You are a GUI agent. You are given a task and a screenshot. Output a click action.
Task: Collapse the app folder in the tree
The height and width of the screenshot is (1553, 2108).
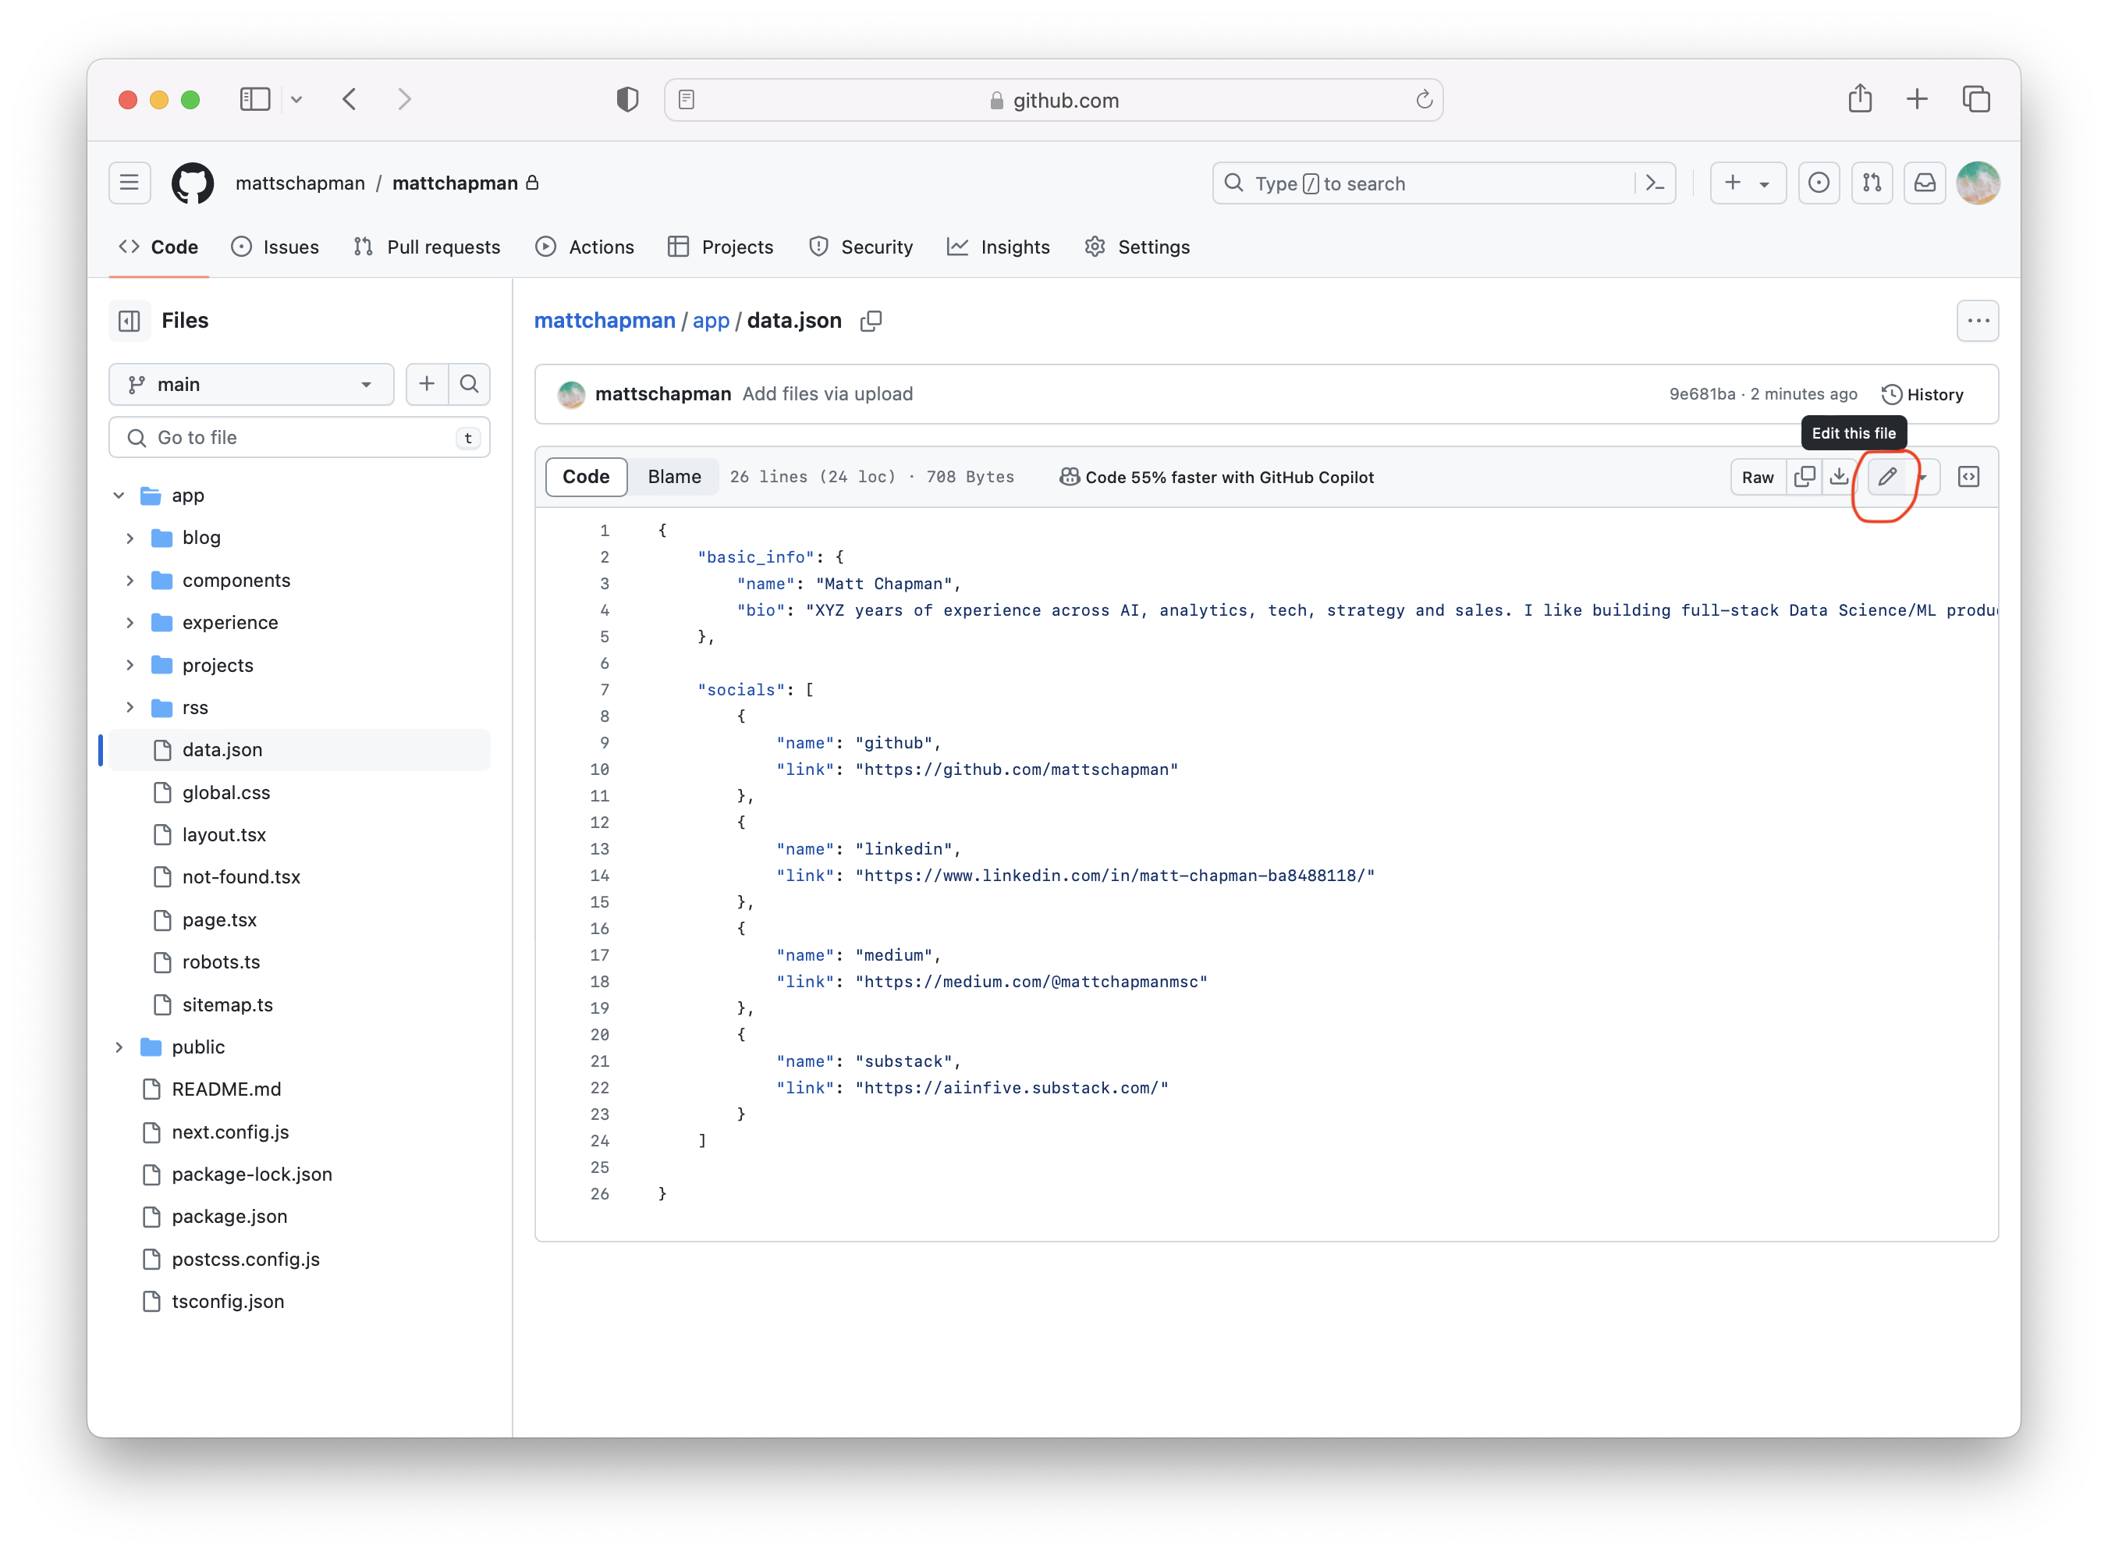pyautogui.click(x=119, y=496)
